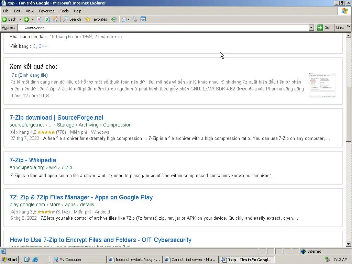Screen dimensions: 352x264
Task: Click the Back navigation arrow icon
Action: coord(4,19)
